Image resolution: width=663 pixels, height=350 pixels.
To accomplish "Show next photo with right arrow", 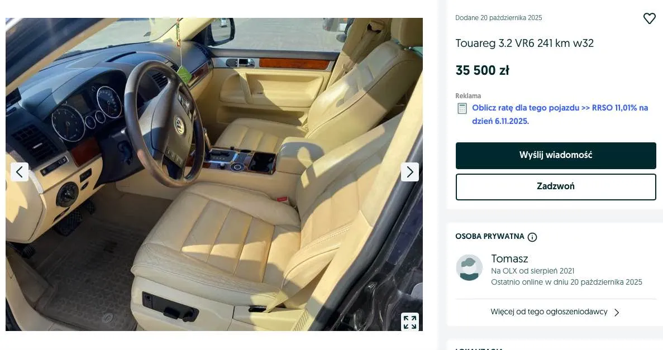I will click(410, 171).
